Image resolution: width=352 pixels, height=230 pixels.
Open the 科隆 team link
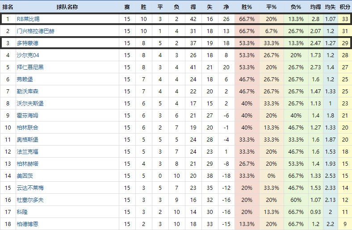tap(22, 212)
